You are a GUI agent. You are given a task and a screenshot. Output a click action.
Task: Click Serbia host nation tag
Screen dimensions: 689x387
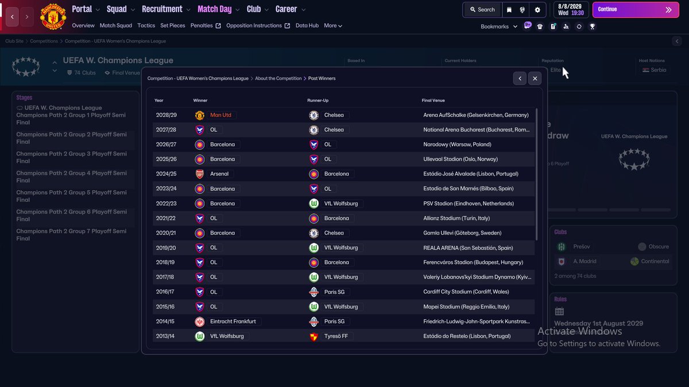point(654,70)
